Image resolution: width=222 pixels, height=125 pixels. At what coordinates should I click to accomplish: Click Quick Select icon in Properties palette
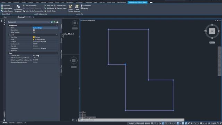[x=57, y=22]
